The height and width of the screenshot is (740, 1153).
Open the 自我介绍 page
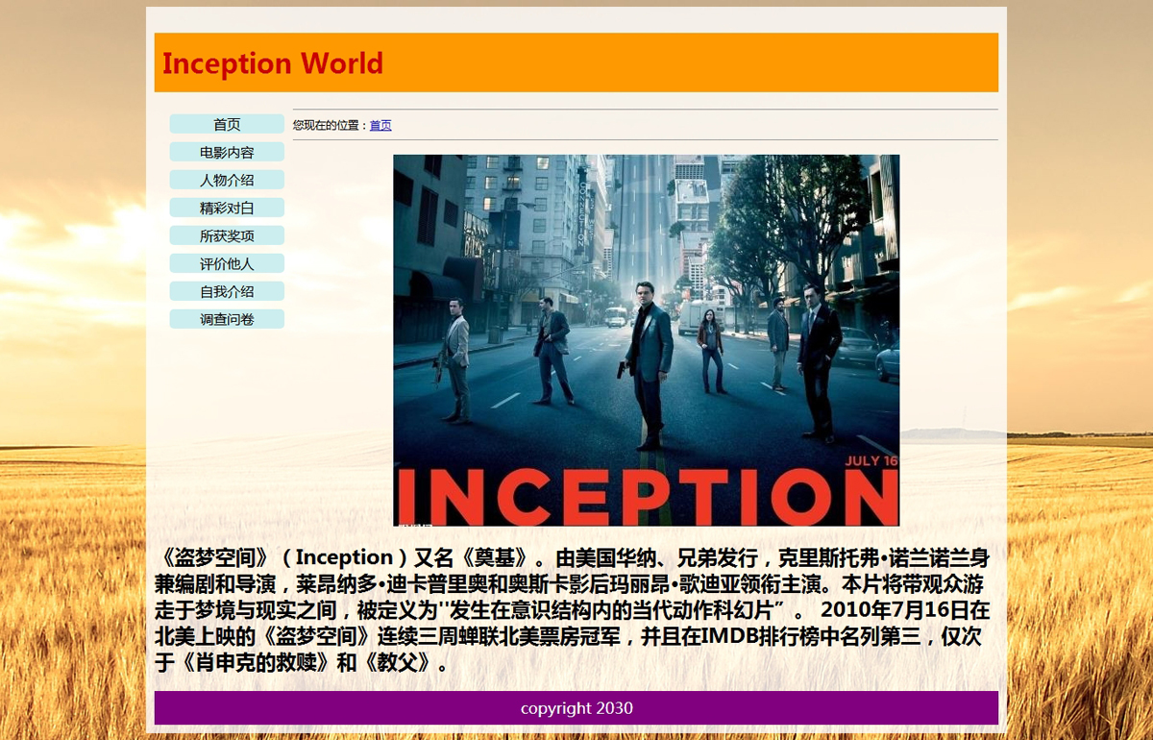227,291
